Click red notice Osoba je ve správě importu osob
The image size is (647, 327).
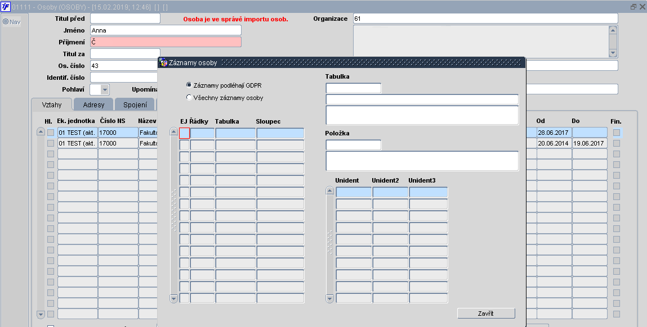click(x=235, y=19)
